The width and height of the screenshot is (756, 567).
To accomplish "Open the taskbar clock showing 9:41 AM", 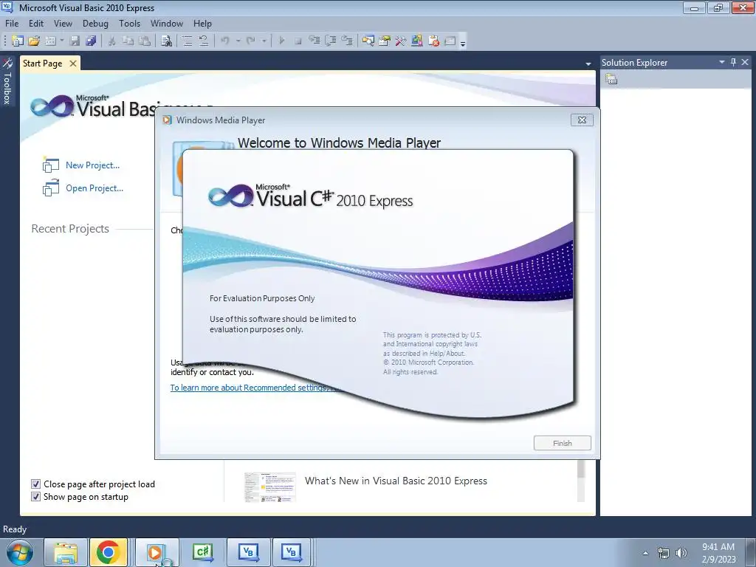I will coord(718,553).
